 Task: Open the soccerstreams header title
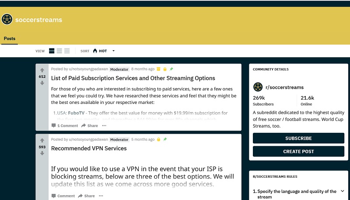click(x=38, y=20)
